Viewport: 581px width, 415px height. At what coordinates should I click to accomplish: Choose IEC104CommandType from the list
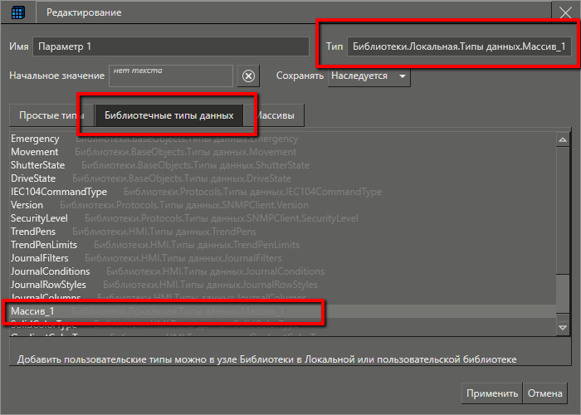point(59,192)
